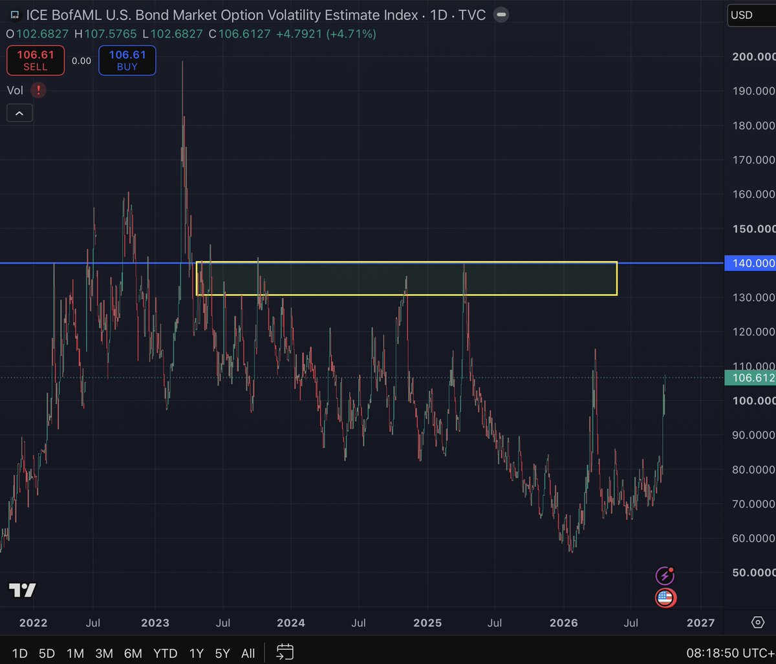This screenshot has height=664, width=776.
Task: Open the TradingView logo link
Action: coord(23,590)
